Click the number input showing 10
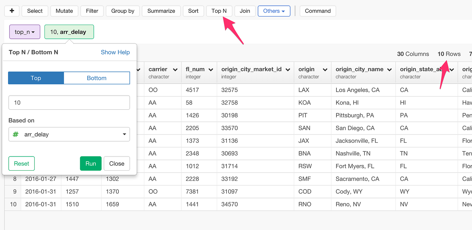This screenshot has width=472, height=230. [69, 103]
